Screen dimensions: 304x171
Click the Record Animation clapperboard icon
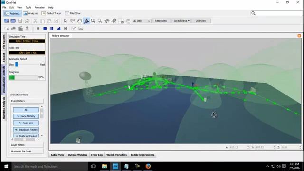(x=20, y=28)
